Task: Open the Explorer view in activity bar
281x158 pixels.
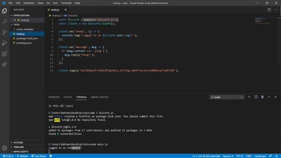Action: click(4, 11)
